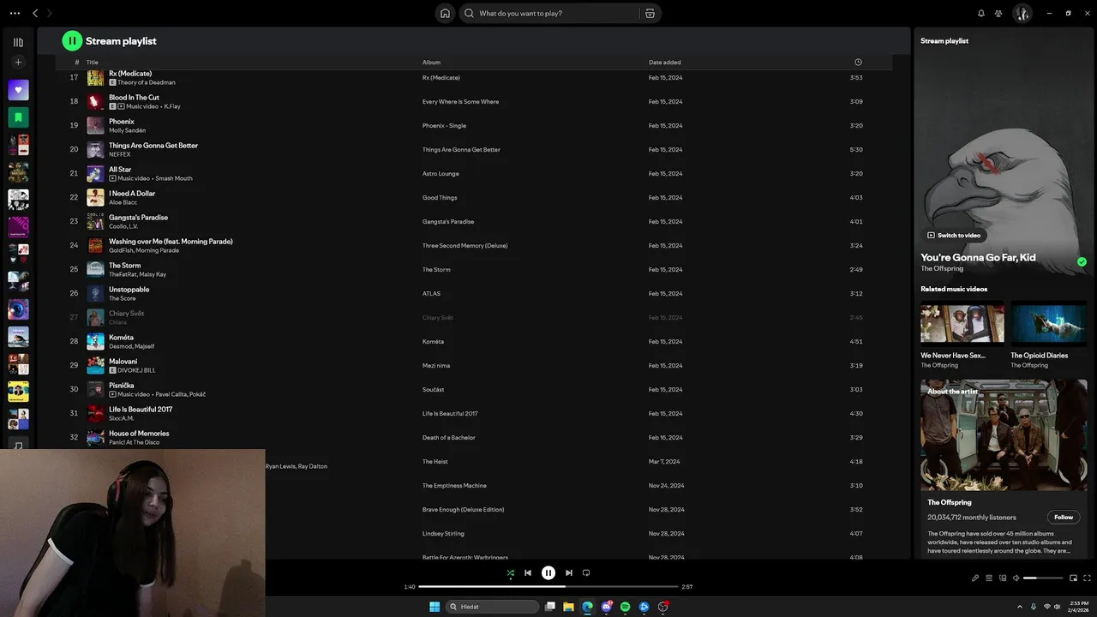Adjust the volume slider
1097x617 pixels.
point(1042,578)
